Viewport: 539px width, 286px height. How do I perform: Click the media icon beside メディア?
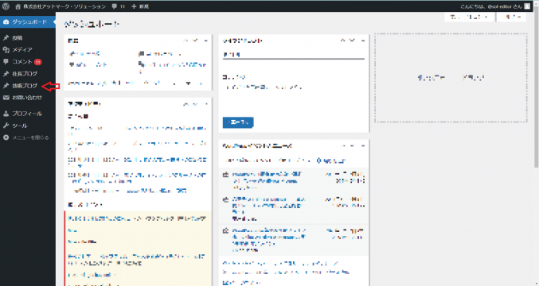(6, 50)
